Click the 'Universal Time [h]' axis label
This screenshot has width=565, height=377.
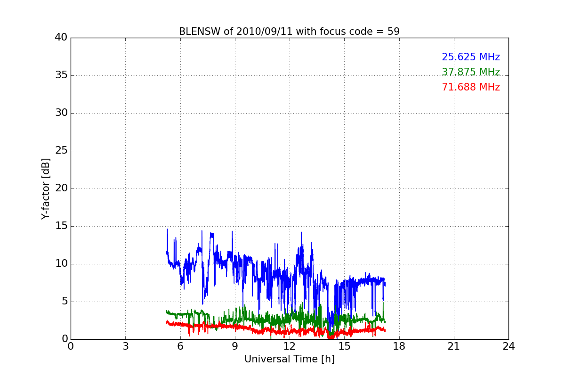point(289,359)
